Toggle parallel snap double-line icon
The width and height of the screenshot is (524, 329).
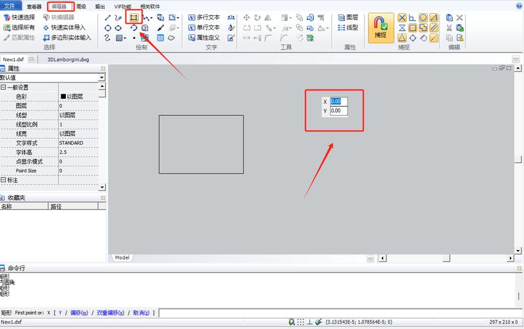[x=434, y=28]
